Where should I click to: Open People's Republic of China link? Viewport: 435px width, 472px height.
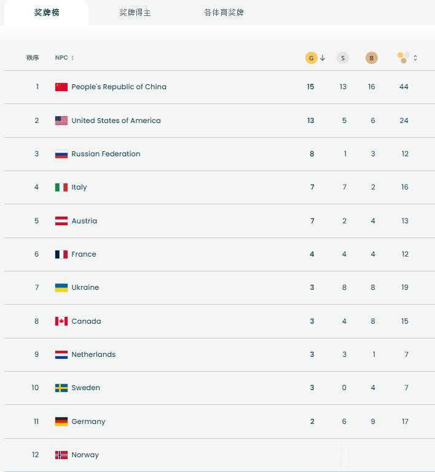point(119,87)
